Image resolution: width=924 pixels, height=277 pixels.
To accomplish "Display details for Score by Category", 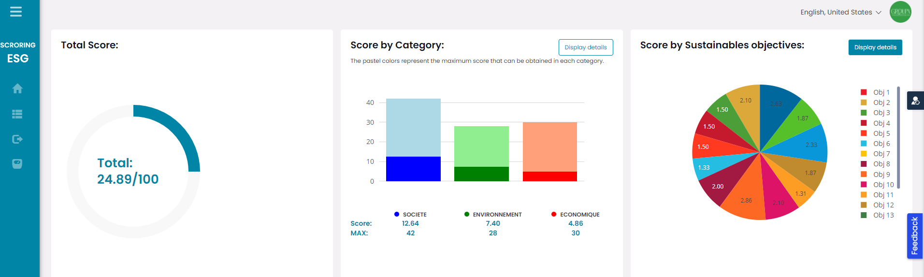I will (x=586, y=47).
